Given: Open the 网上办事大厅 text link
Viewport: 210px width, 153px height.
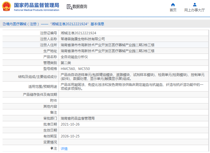Looking at the screenshot, I should 194,10.
